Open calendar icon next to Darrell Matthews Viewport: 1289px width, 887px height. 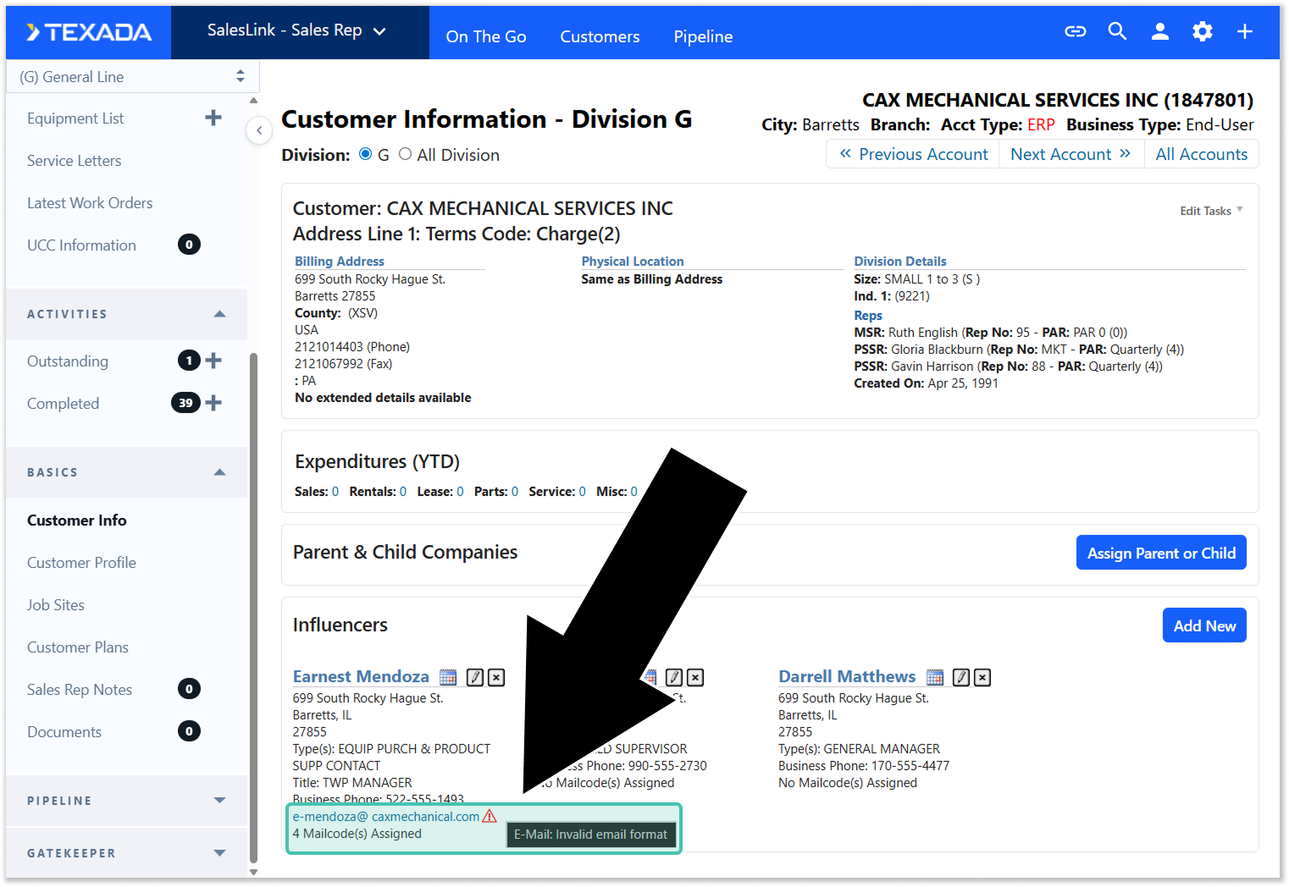tap(935, 678)
